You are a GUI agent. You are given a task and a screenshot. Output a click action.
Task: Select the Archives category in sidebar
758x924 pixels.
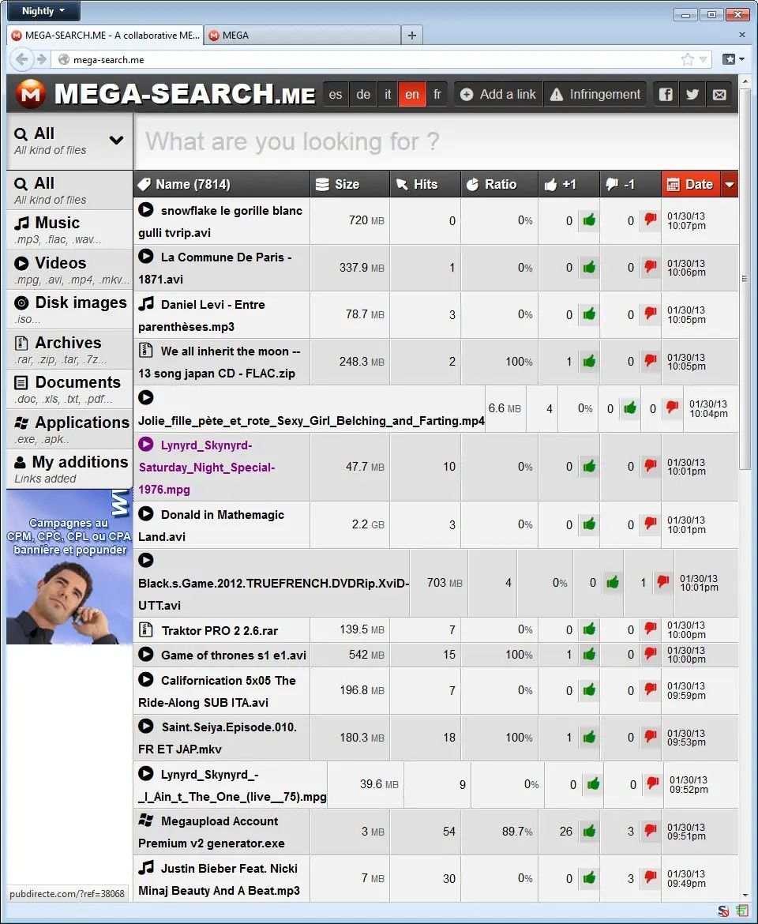69,349
